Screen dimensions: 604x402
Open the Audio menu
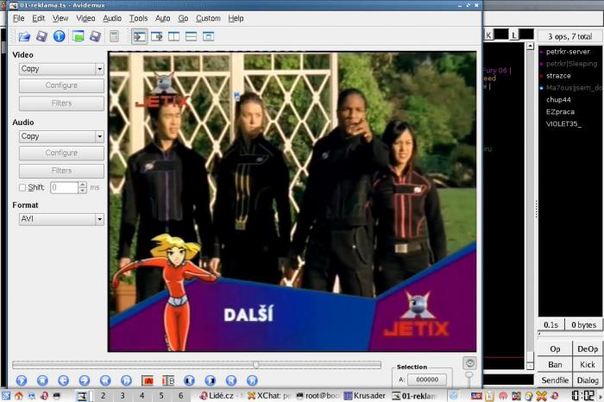(x=112, y=18)
